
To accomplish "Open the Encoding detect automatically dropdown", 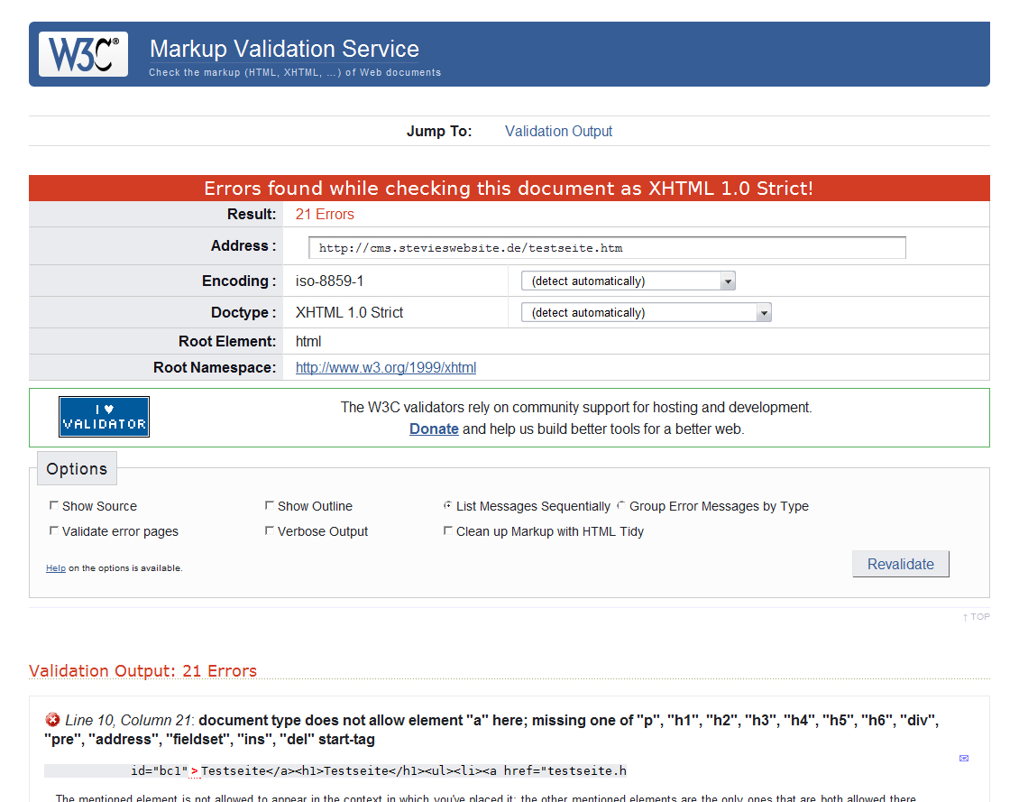I will tap(629, 281).
